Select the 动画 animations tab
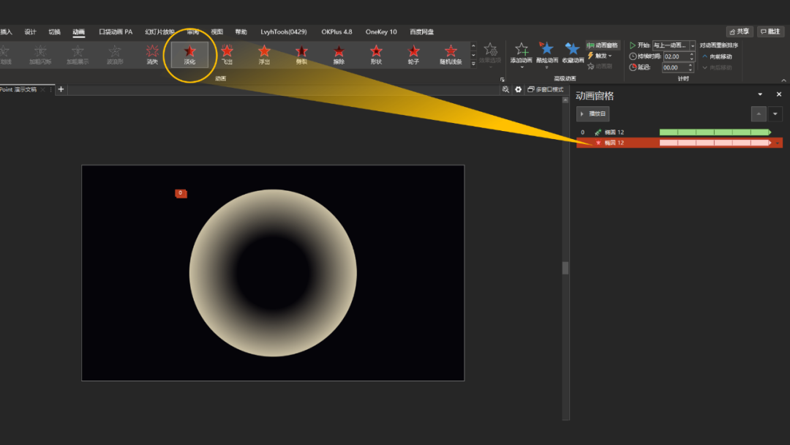 pyautogui.click(x=78, y=31)
